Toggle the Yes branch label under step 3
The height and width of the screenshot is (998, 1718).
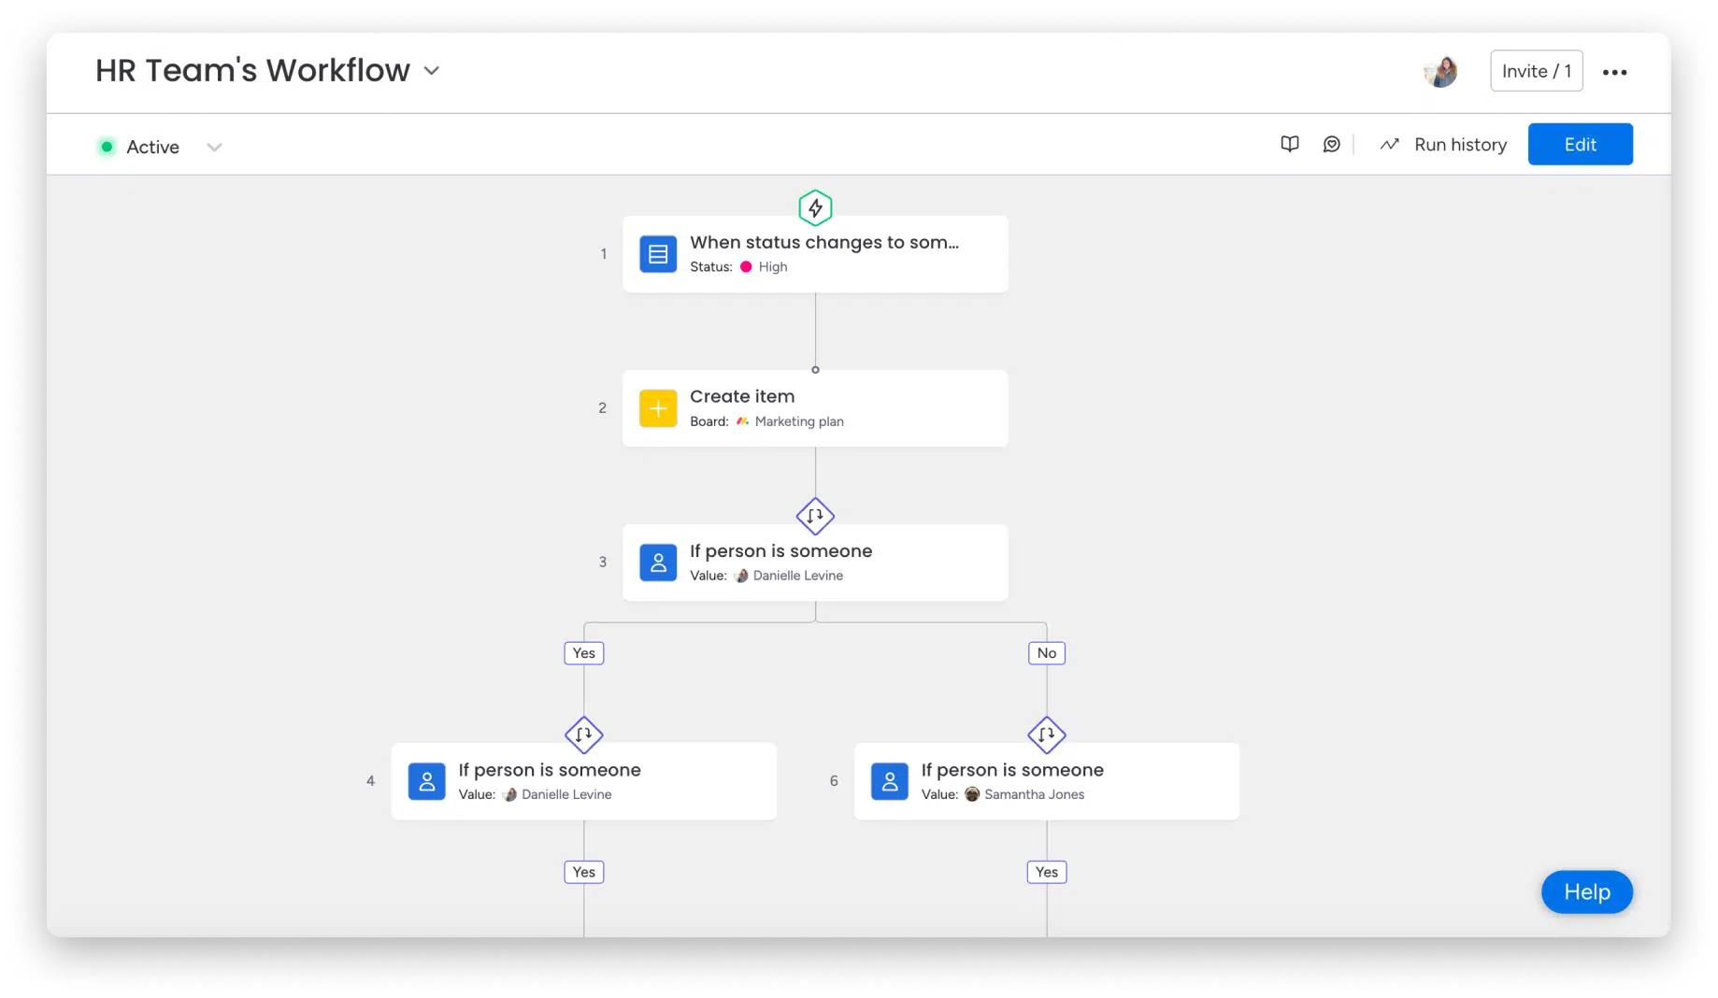coord(583,652)
